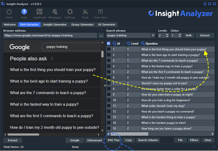218x151 pixels.
Task: Toggle the select-all checkbox in table header
Action: (109, 43)
